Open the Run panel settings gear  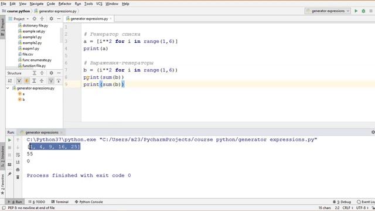(373, 132)
